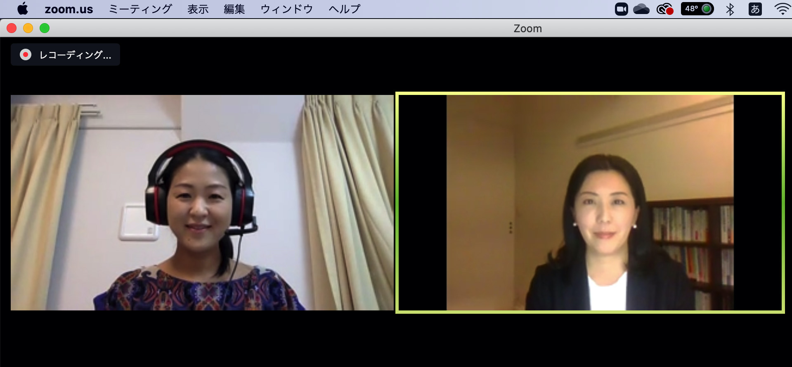
Task: Click the Zoom camera icon in menu bar
Action: pyautogui.click(x=621, y=9)
